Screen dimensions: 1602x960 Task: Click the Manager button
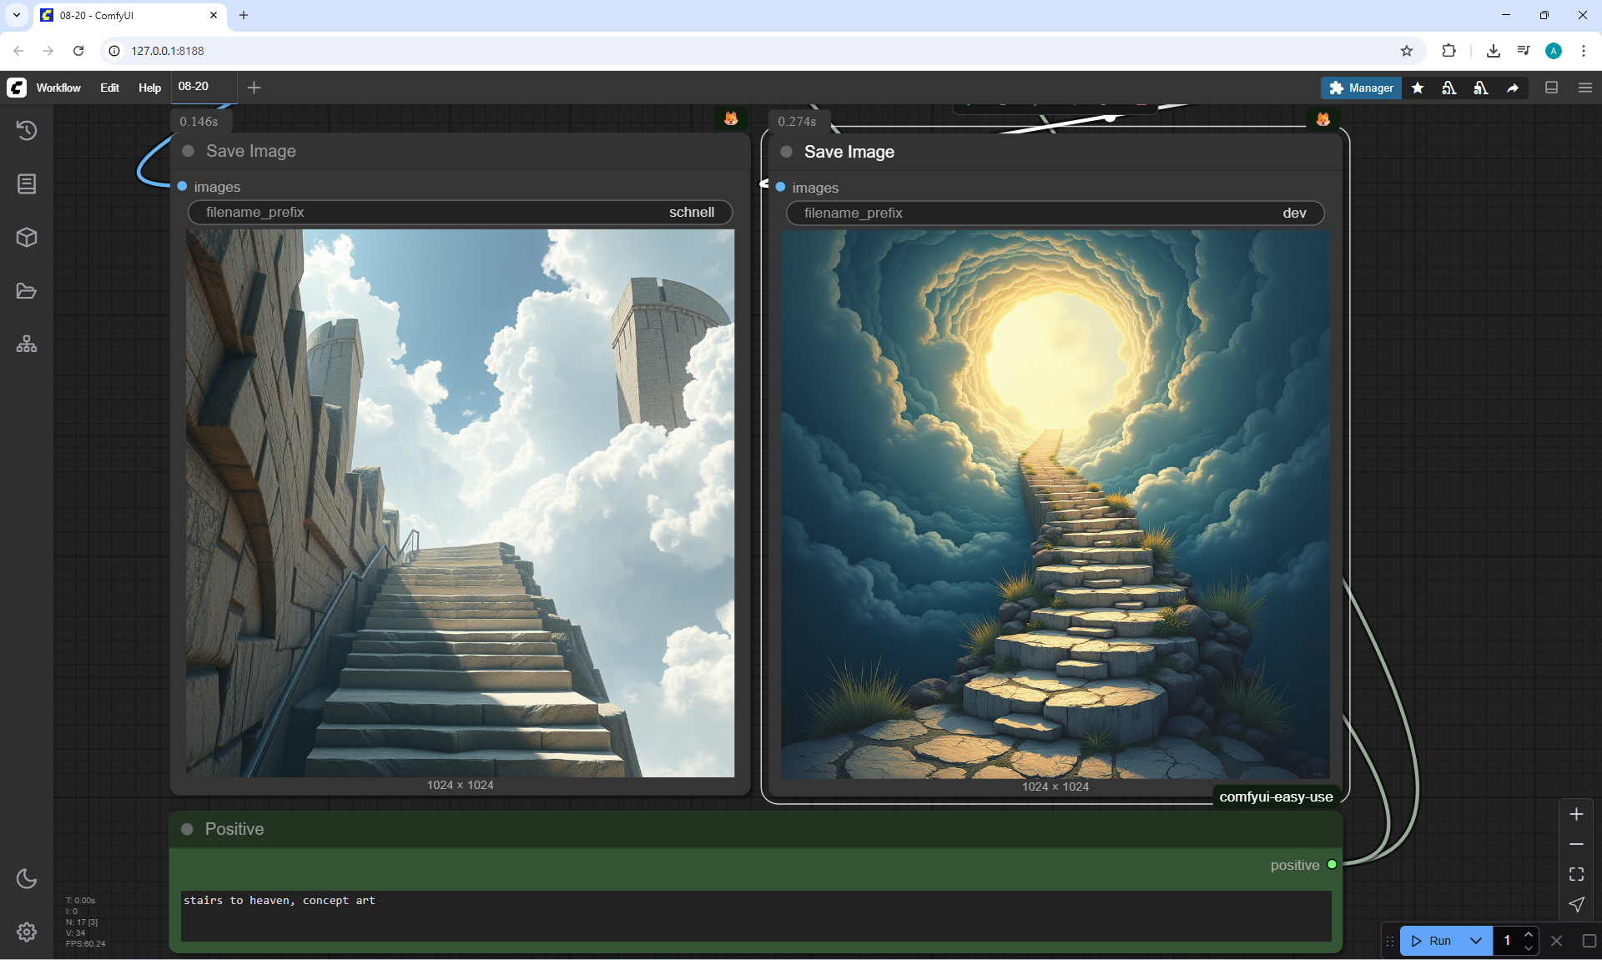pyautogui.click(x=1361, y=88)
